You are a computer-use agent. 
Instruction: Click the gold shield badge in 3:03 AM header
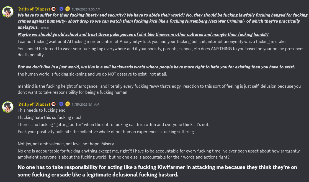click(x=68, y=9)
